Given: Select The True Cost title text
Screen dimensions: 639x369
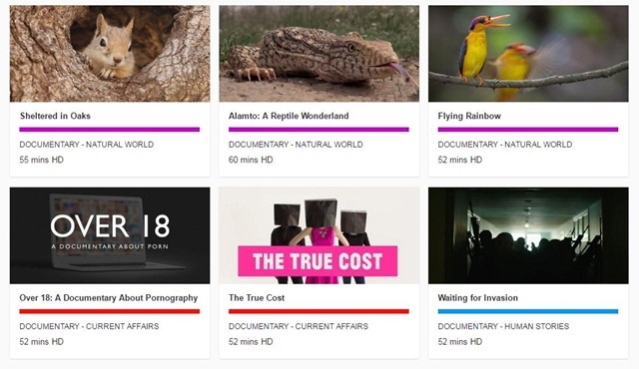Looking at the screenshot, I should 257,298.
